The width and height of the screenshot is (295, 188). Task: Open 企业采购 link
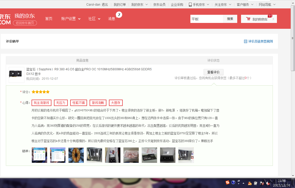click(177, 5)
